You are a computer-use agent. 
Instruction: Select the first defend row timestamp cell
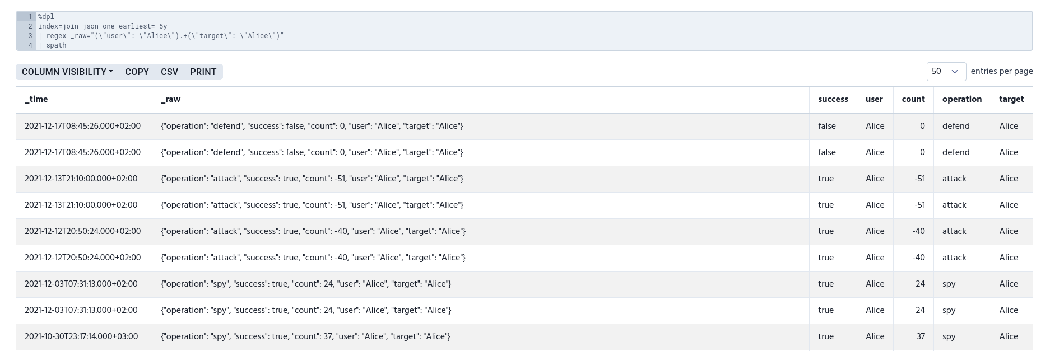[82, 126]
